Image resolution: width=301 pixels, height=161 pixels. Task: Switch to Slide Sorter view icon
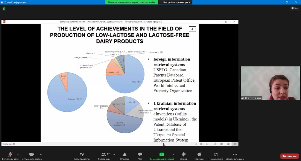pos(222,144)
